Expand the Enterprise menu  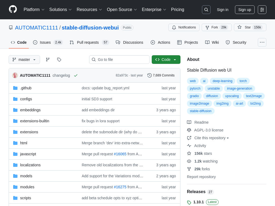tap(154, 10)
